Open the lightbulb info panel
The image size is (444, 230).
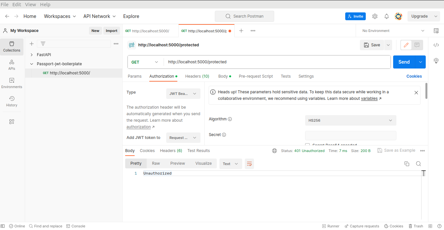point(436,60)
